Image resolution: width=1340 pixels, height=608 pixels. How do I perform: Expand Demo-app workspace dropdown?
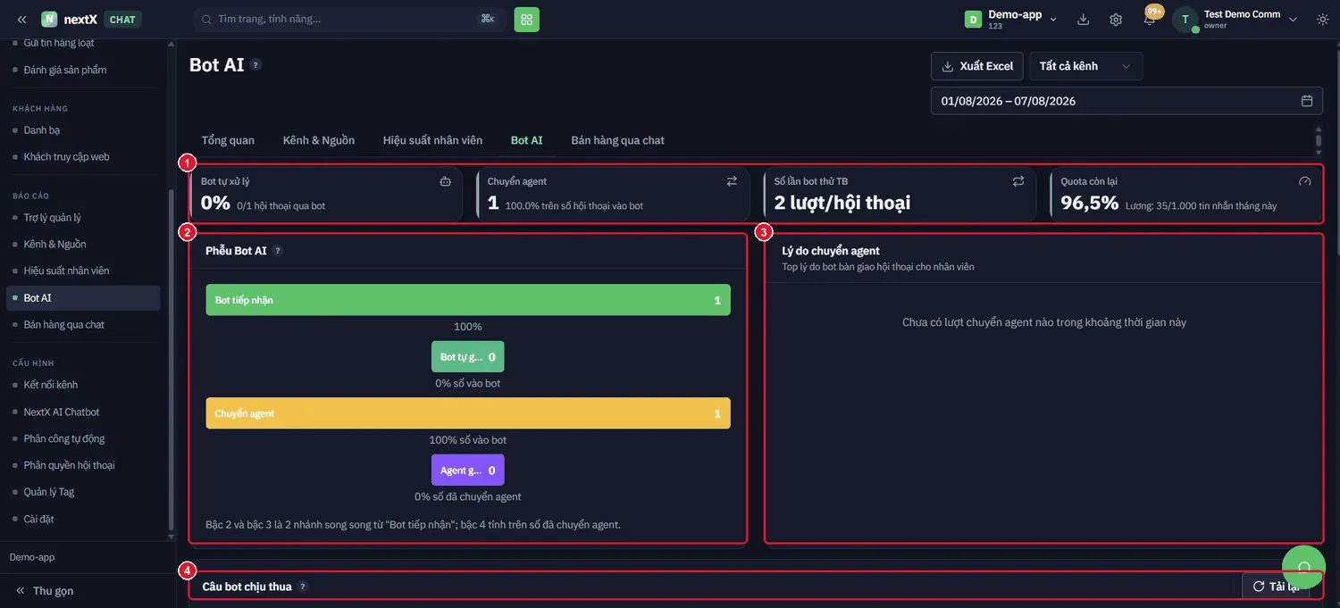[x=1053, y=20]
